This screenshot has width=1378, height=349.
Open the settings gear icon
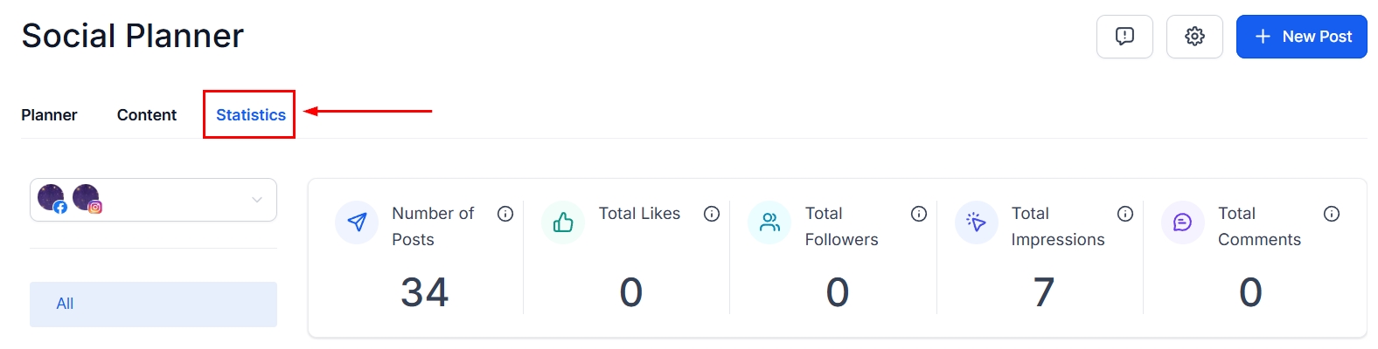point(1194,37)
